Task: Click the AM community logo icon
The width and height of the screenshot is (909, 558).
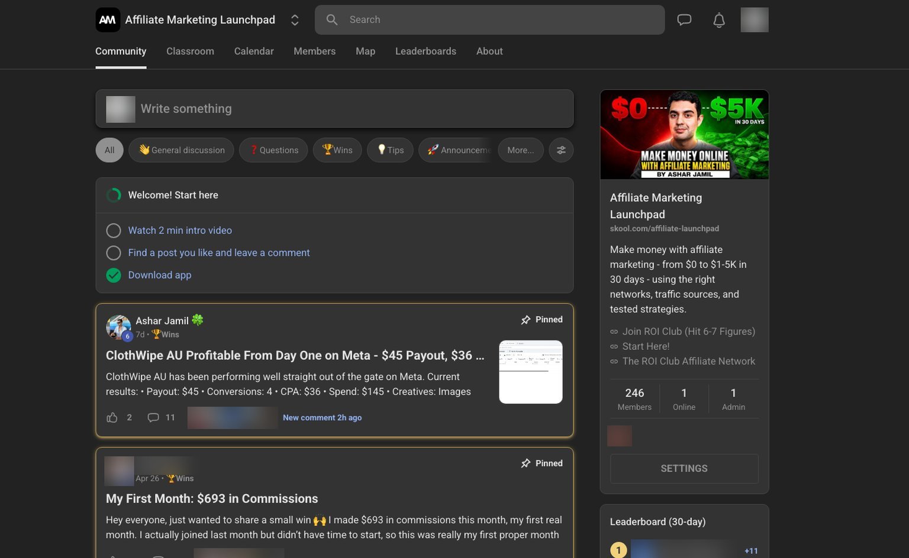Action: pyautogui.click(x=108, y=20)
